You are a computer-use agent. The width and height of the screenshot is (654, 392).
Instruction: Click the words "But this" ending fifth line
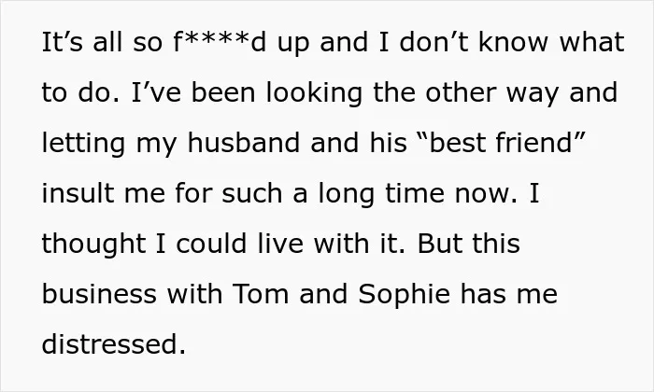coord(468,244)
